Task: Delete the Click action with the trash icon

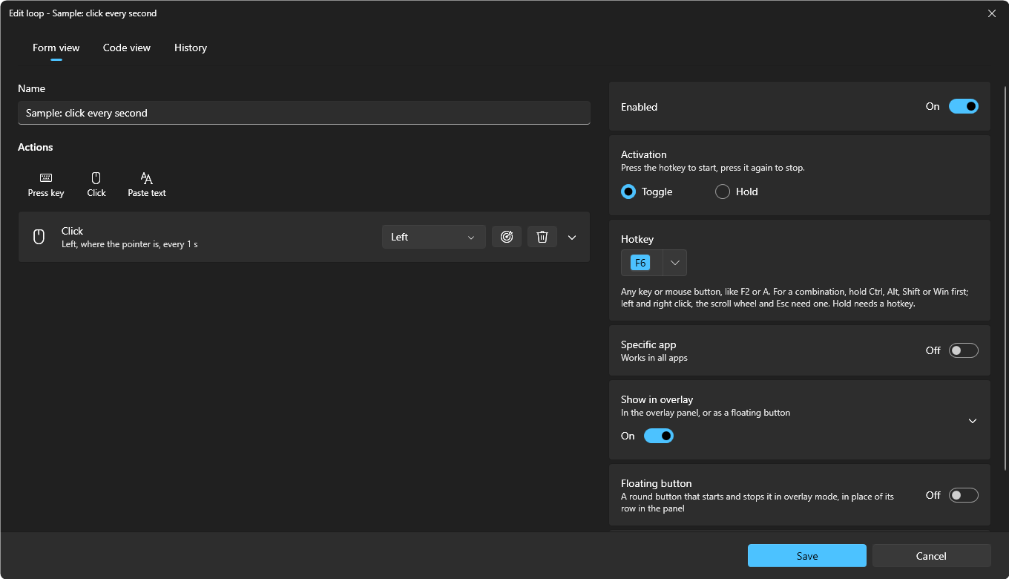Action: [542, 237]
